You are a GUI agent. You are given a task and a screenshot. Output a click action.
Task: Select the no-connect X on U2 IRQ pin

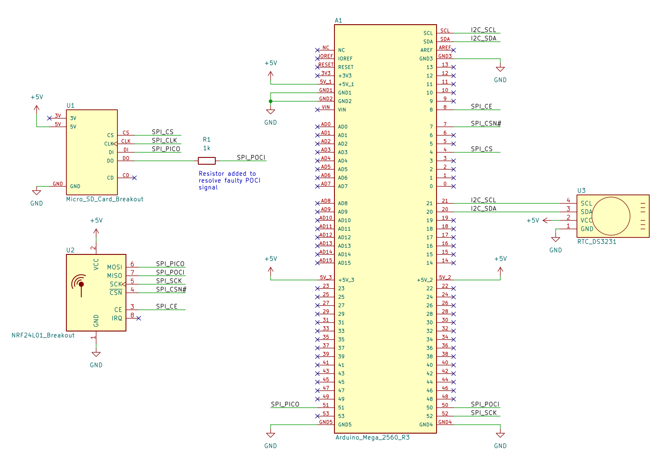coord(139,318)
